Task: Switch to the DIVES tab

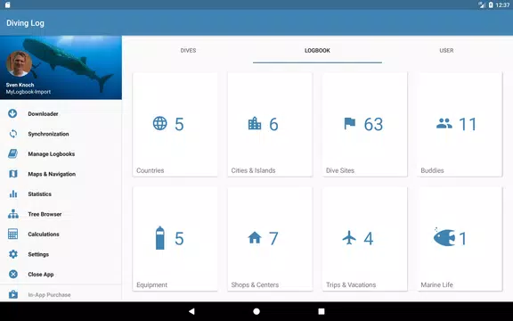Action: pos(188,51)
